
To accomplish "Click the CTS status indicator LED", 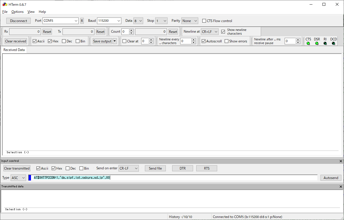I will [308, 43].
